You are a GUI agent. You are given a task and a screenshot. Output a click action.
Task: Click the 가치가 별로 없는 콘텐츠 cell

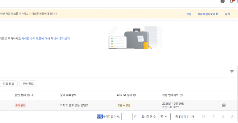pyautogui.click(x=74, y=105)
